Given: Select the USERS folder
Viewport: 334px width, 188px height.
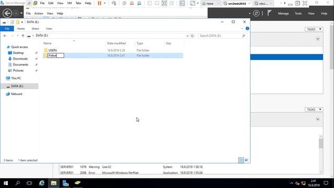Looking at the screenshot, I should [52, 50].
